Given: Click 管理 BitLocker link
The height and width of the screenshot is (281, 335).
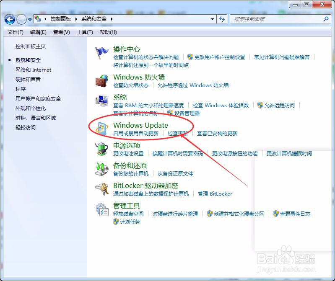Looking at the screenshot, I should pyautogui.click(x=215, y=193).
